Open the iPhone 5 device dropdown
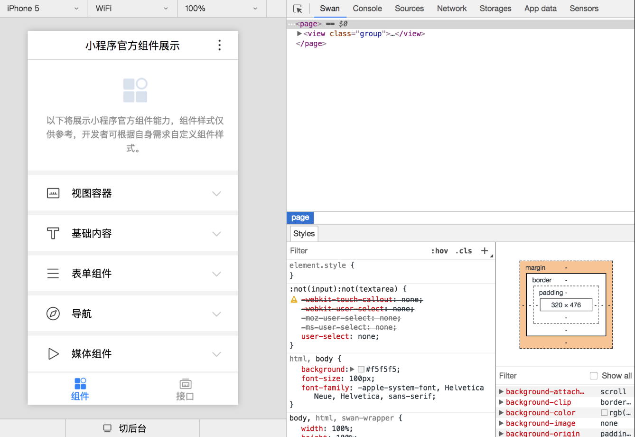The image size is (635, 437). click(43, 8)
